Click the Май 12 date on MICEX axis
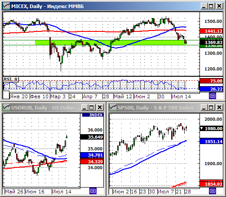Screen dimensions: 226x197 tap(123, 96)
